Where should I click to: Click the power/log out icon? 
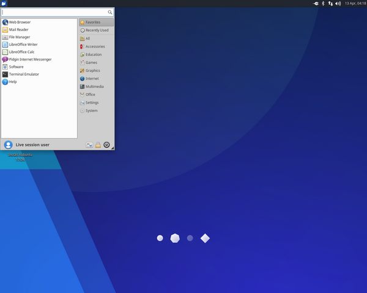coord(106,145)
